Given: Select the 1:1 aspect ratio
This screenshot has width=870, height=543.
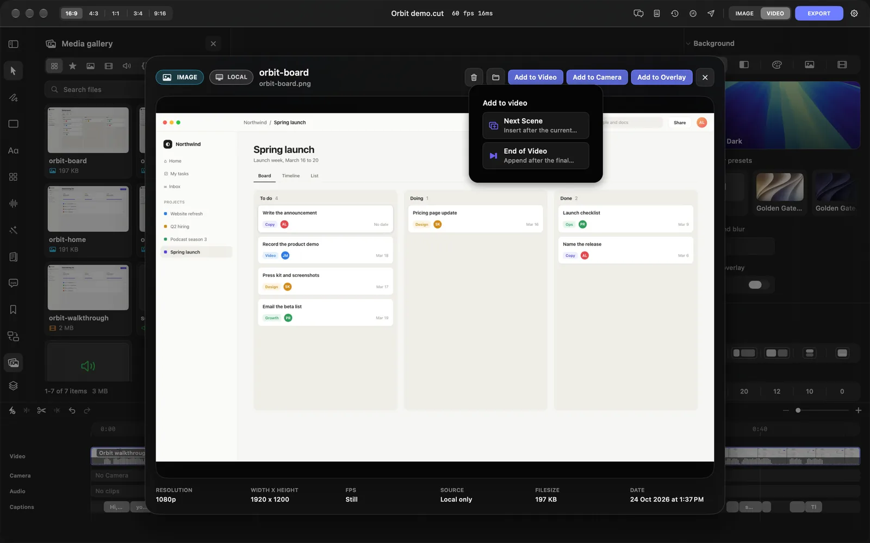Looking at the screenshot, I should [x=115, y=14].
